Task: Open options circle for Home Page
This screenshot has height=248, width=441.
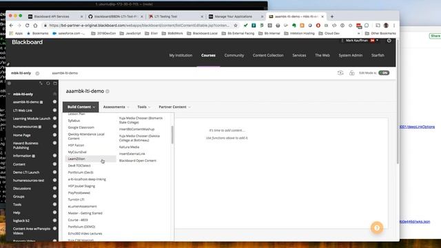Action: click(55, 135)
